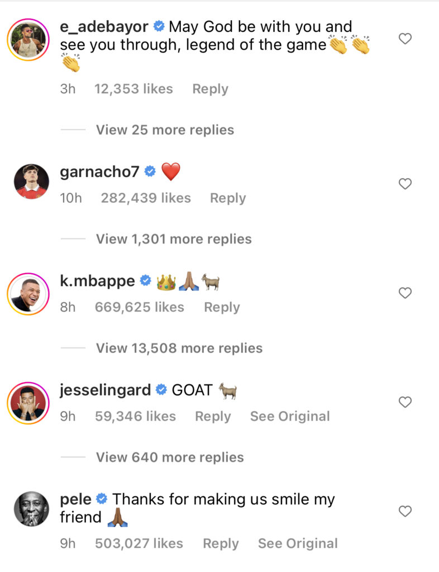
Task: Expand View 25 more replies
Action: point(165,130)
